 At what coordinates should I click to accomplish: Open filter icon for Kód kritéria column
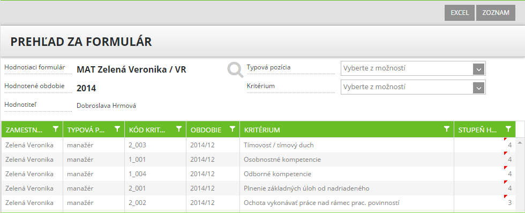tap(179, 129)
